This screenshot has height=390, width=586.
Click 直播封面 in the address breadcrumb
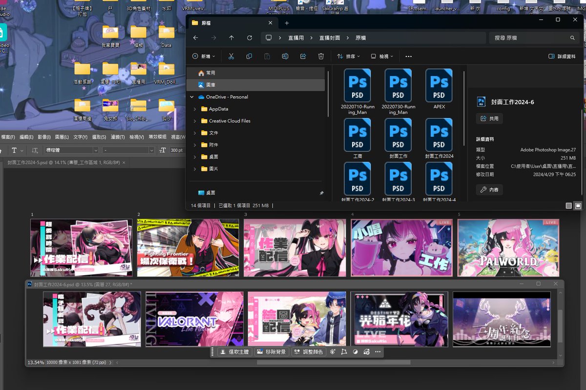coord(330,38)
